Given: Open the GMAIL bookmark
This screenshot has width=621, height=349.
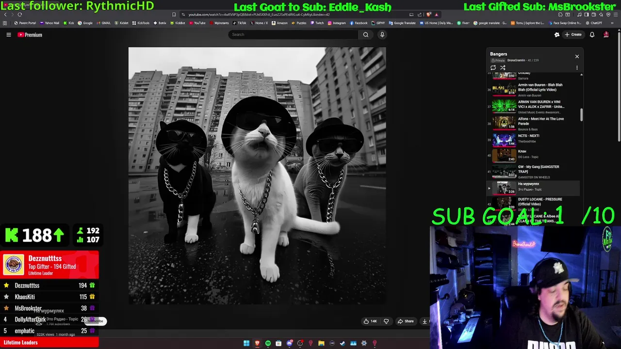Looking at the screenshot, I should coord(103,23).
